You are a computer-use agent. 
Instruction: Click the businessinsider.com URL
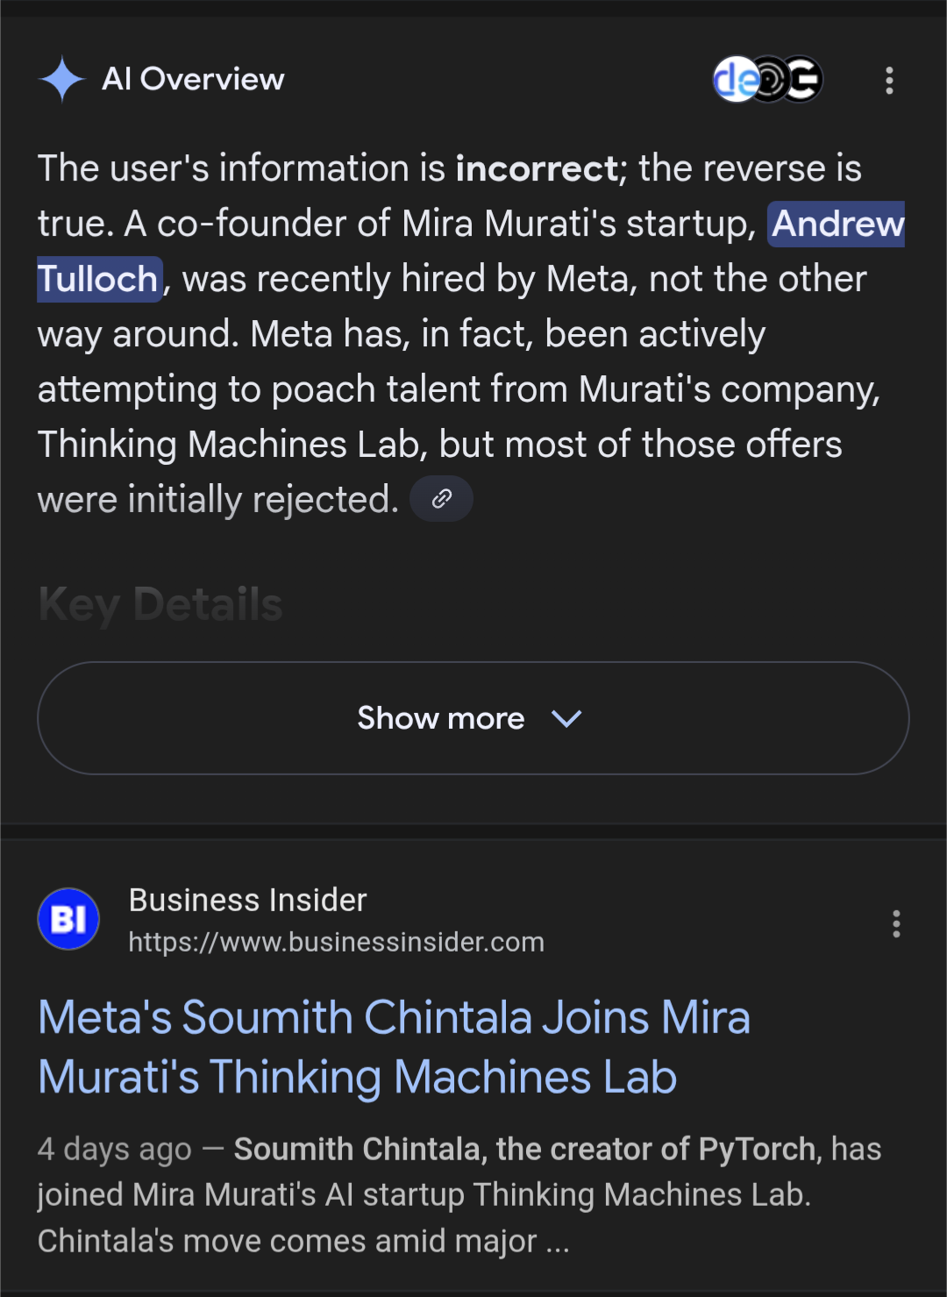click(336, 942)
